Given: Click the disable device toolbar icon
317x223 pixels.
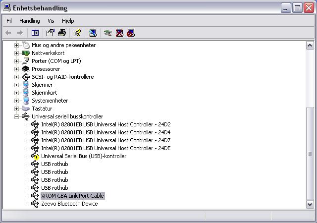Looking at the screenshot, I should tap(131, 33).
